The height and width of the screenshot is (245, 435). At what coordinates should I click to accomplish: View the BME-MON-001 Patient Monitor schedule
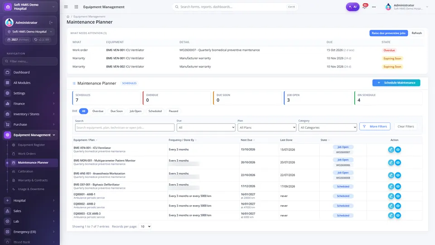[398, 162]
